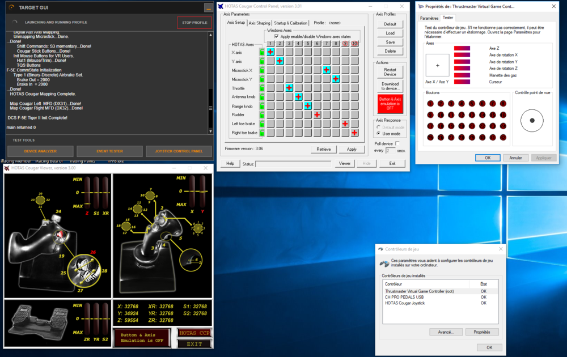Click Annuler in the properties dialog
The image size is (567, 357).
(x=515, y=158)
